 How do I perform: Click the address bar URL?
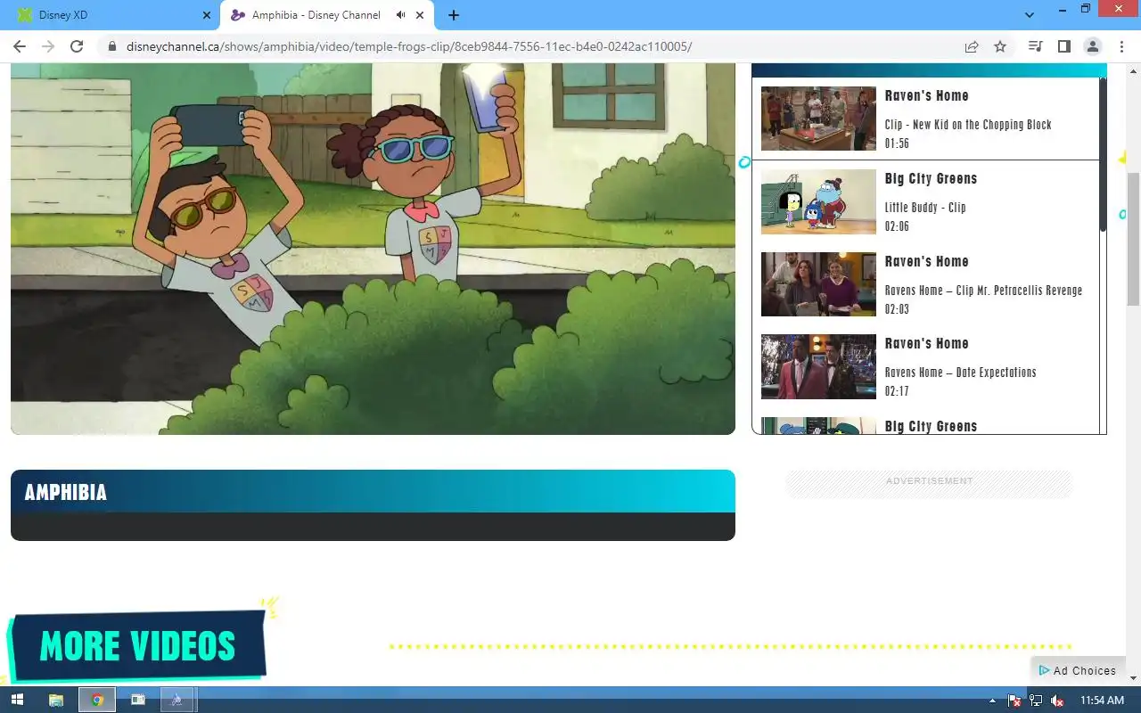point(409,46)
